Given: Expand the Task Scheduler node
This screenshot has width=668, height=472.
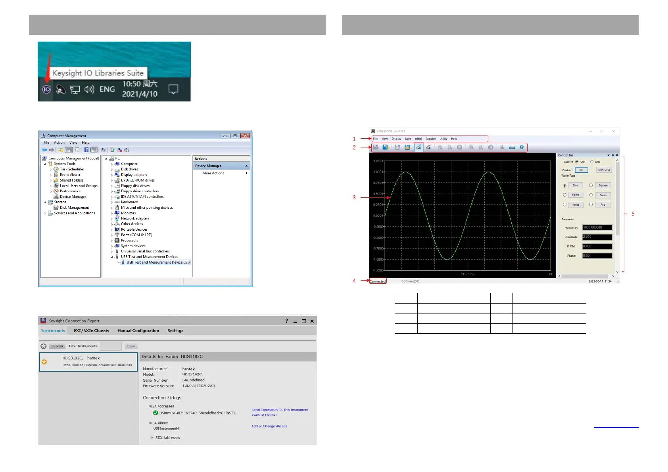Looking at the screenshot, I should click(x=51, y=169).
